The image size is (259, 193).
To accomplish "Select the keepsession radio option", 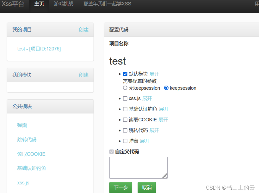I will (x=166, y=88).
